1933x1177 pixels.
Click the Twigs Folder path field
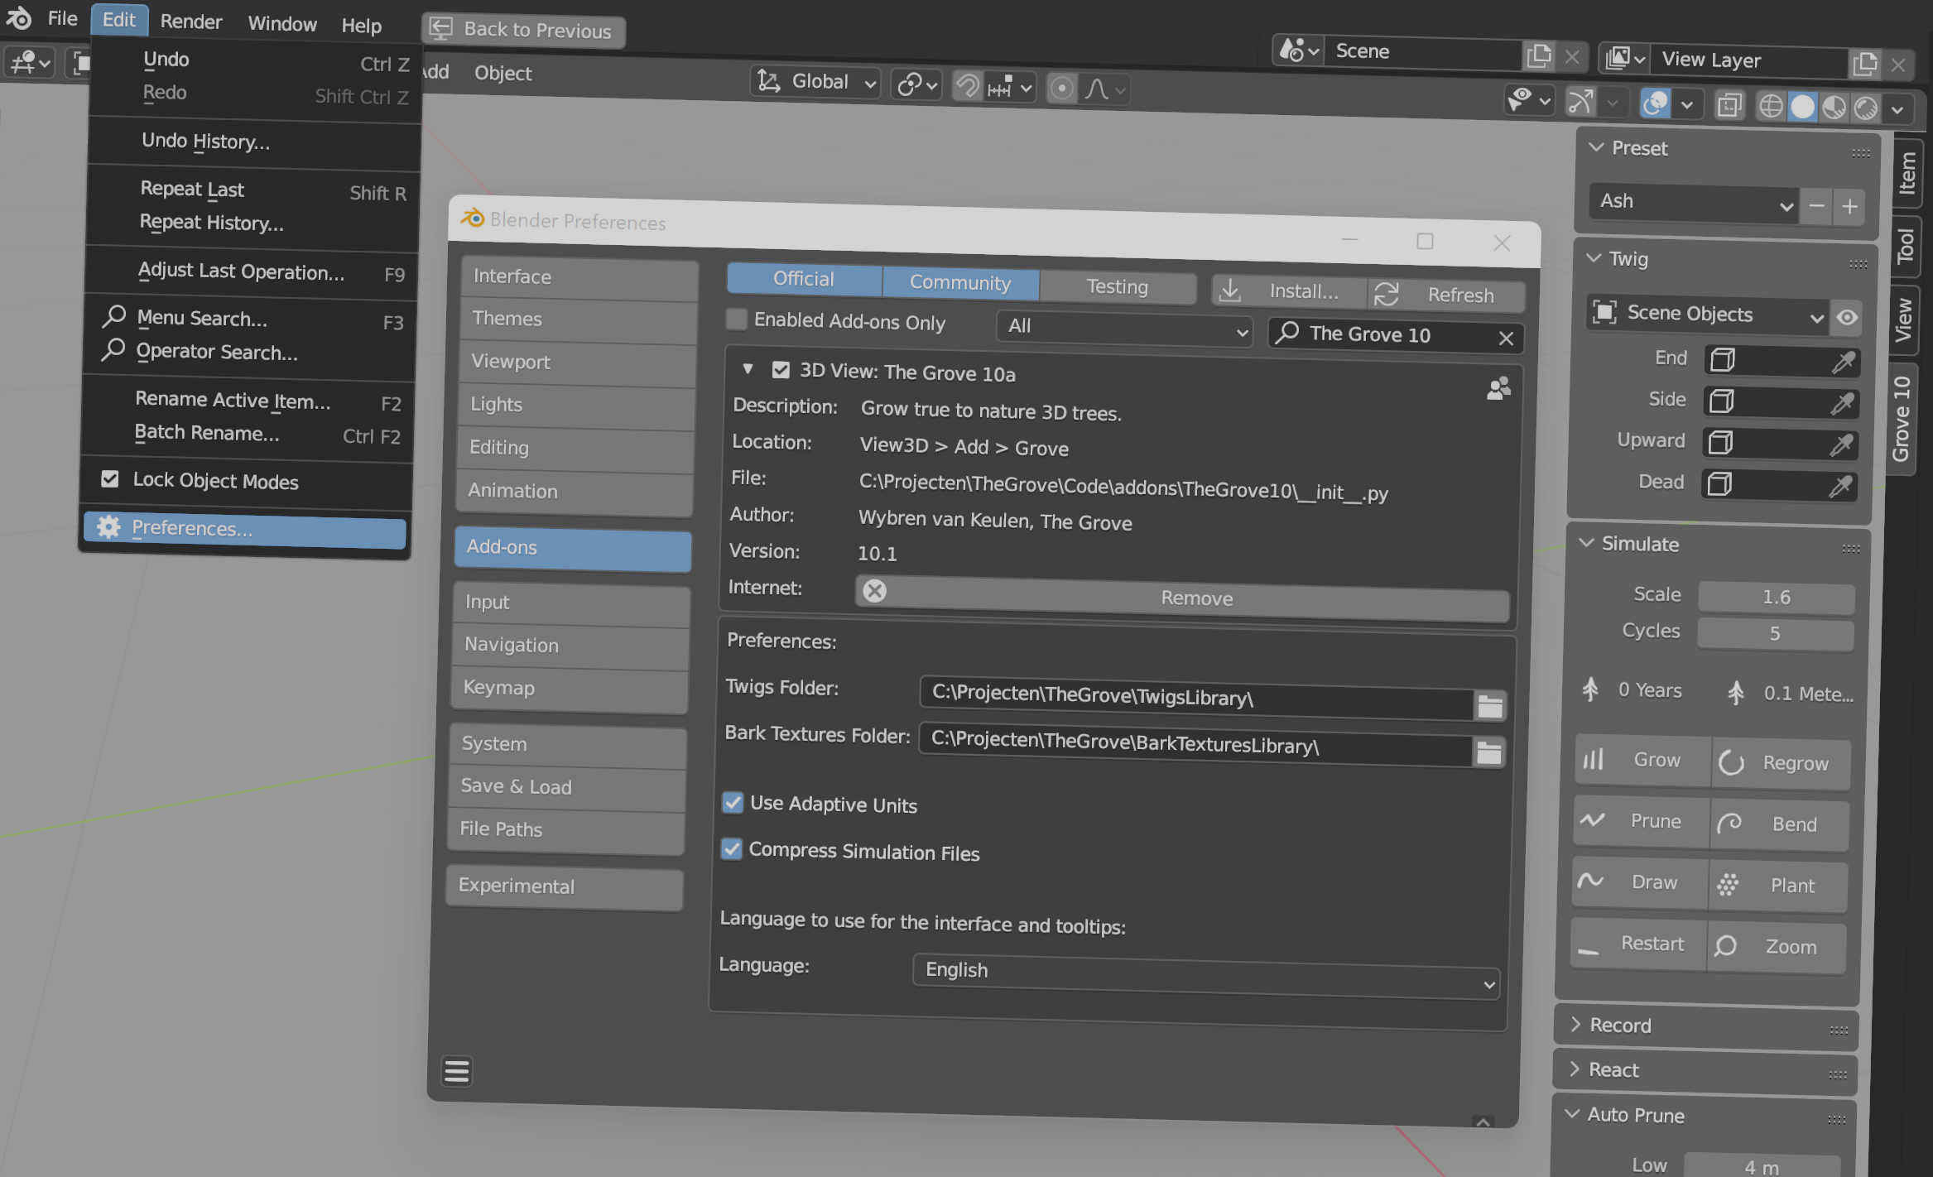click(x=1197, y=699)
